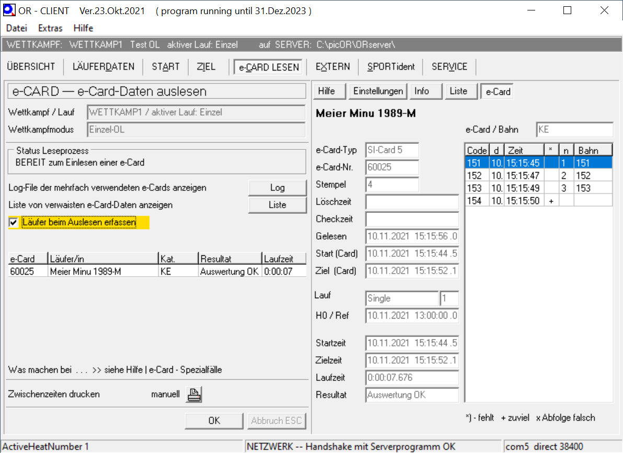Switch to the ÜBERSICHT tab
Screen dimensions: 623x453
point(31,66)
